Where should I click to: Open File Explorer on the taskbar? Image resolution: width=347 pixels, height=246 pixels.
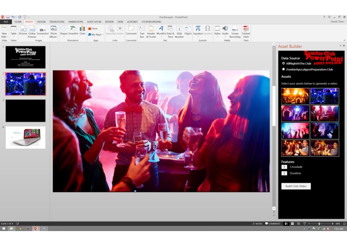click(x=11, y=229)
